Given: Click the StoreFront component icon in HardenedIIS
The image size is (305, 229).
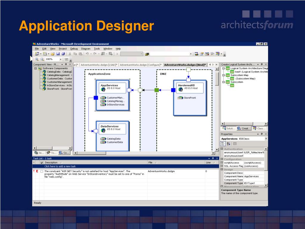Looking at the screenshot, I should (x=180, y=98).
